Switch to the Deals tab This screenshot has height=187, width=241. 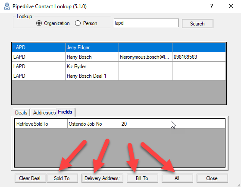pos(21,113)
